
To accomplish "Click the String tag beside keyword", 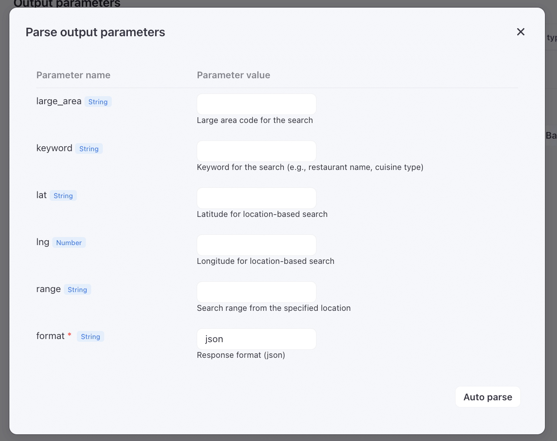I will 89,149.
